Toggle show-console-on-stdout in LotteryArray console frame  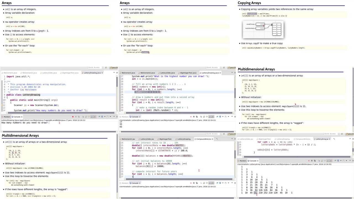(328, 161)
